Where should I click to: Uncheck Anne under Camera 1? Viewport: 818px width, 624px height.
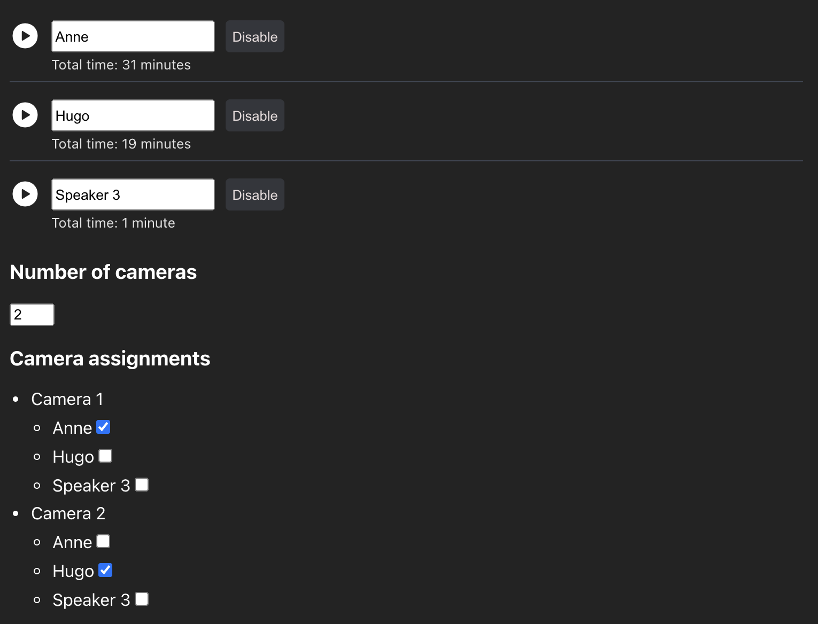tap(103, 426)
